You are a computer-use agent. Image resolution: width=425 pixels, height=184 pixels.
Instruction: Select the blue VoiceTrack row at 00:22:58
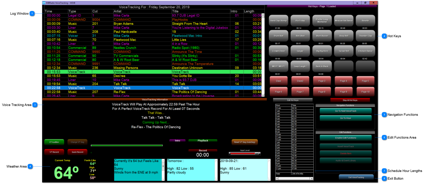[153, 88]
